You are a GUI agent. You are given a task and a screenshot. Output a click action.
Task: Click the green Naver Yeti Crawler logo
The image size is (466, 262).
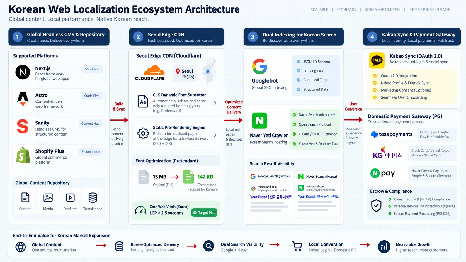259,121
